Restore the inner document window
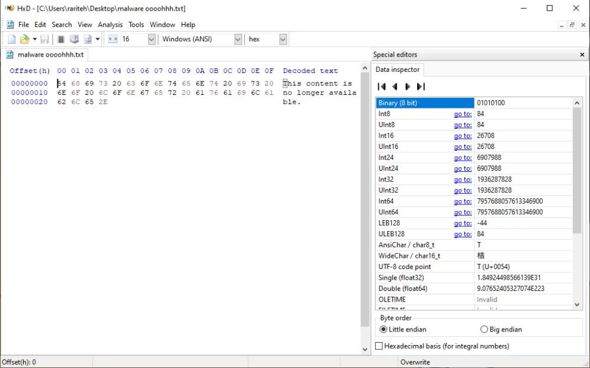Viewport: 590px width, 368px height. (572, 25)
